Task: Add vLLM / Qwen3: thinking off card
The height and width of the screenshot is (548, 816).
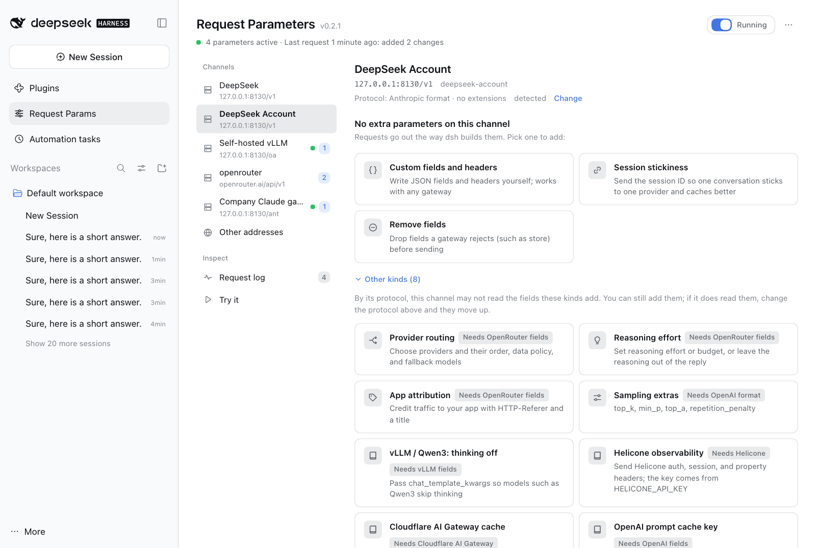Action: click(464, 473)
